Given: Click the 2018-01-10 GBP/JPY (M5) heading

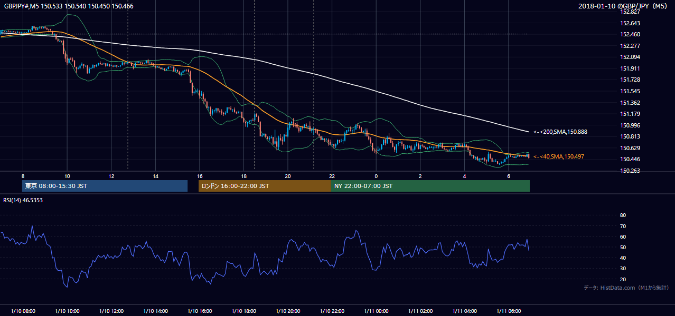Looking at the screenshot, I should tap(624, 6).
